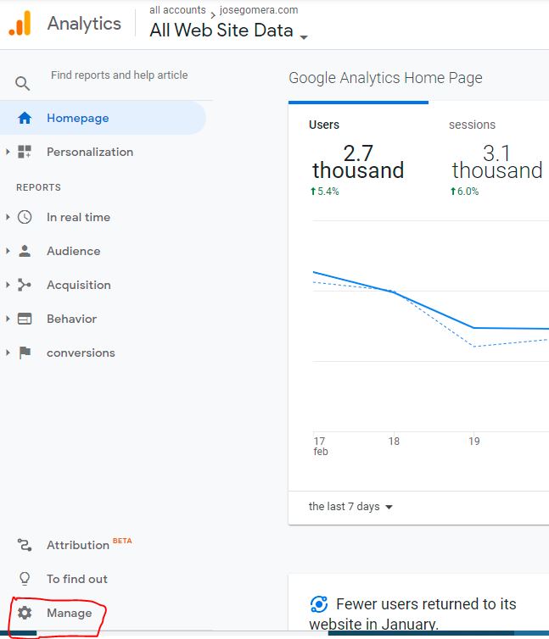549x639 pixels.
Task: Click the insights icon beside Fewer users
Action: pos(319,604)
